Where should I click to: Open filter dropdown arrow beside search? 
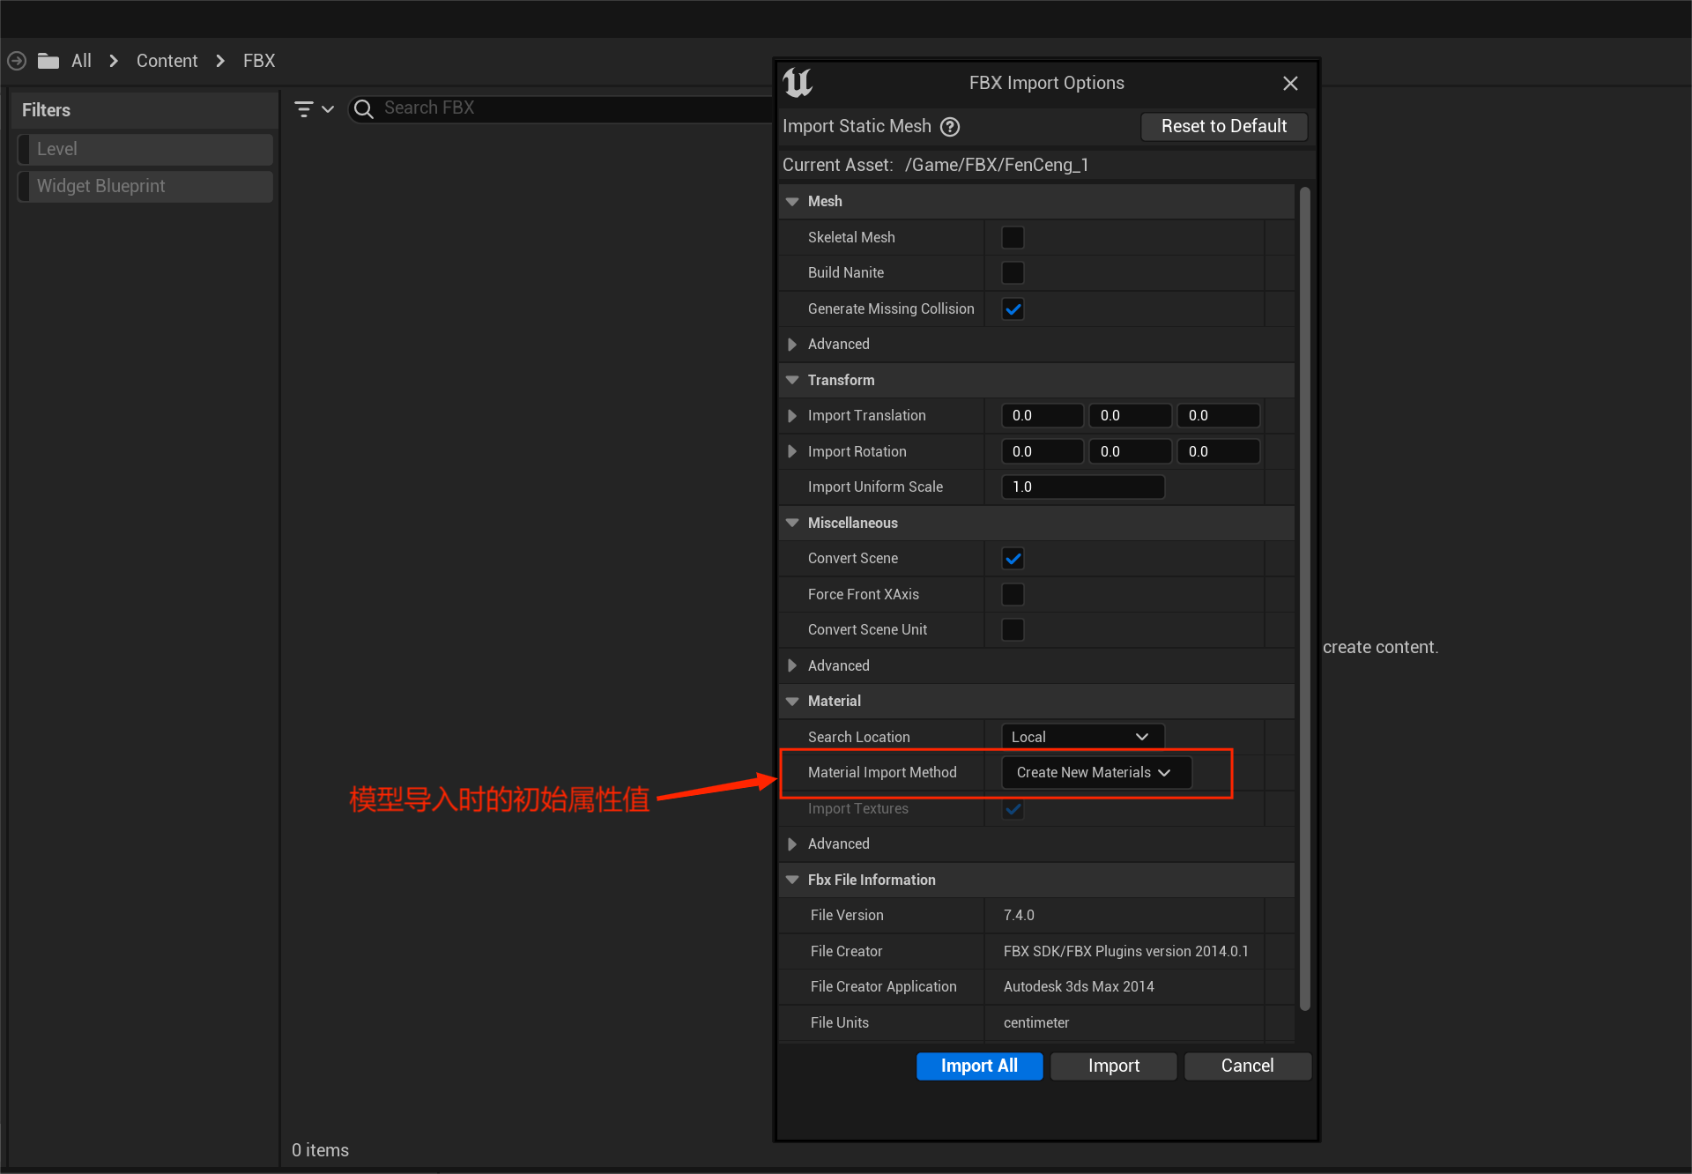(x=328, y=109)
